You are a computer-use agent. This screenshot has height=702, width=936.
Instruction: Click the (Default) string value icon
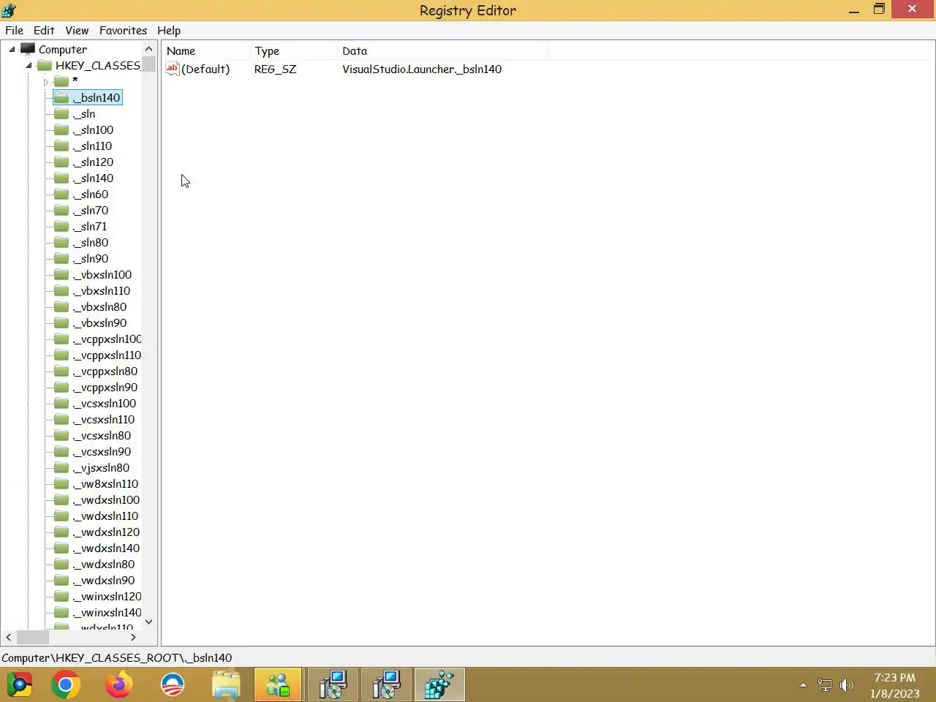click(x=173, y=69)
